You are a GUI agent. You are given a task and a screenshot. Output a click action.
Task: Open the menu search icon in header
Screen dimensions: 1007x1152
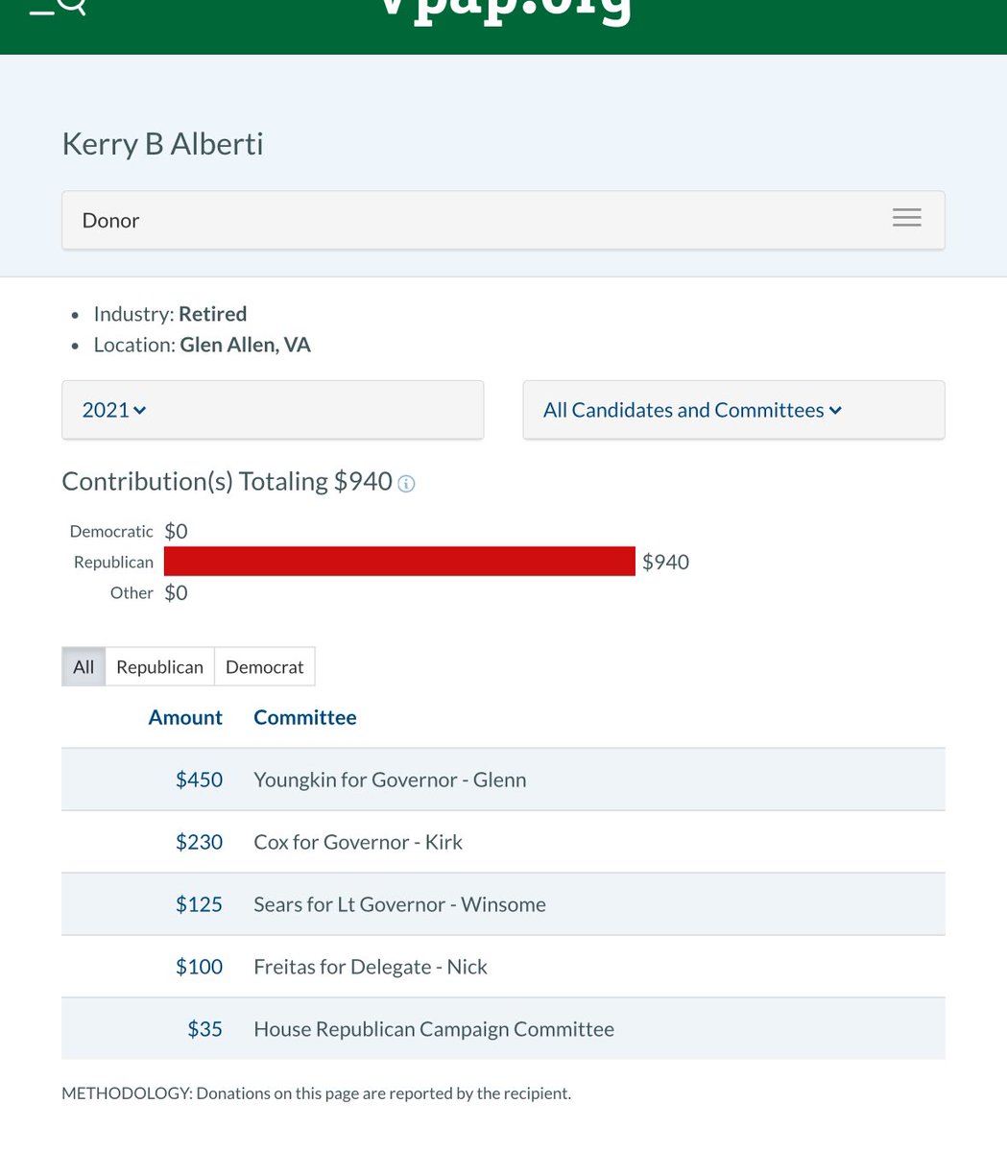pos(58,8)
